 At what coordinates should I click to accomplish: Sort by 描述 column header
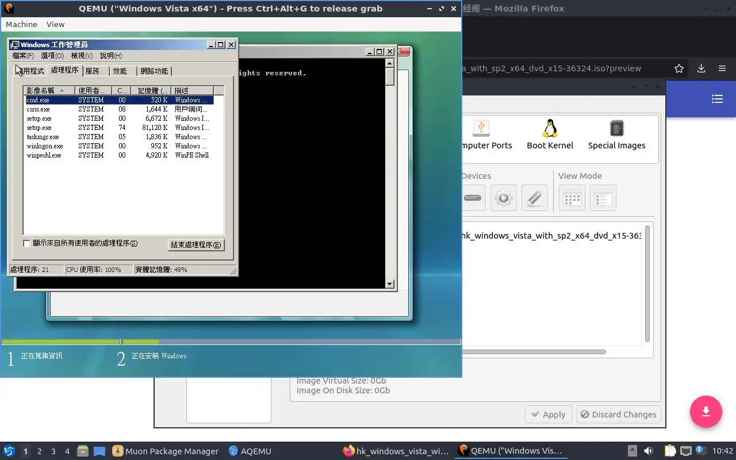(193, 90)
